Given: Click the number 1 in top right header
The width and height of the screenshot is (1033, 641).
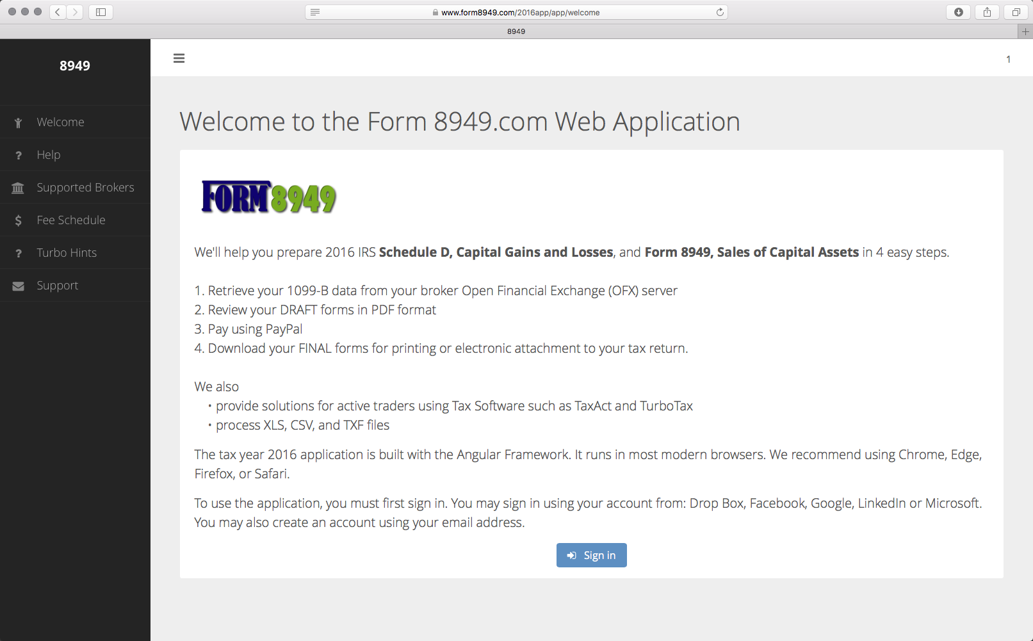Looking at the screenshot, I should click(x=1008, y=60).
